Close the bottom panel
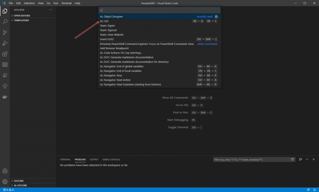 (313, 159)
